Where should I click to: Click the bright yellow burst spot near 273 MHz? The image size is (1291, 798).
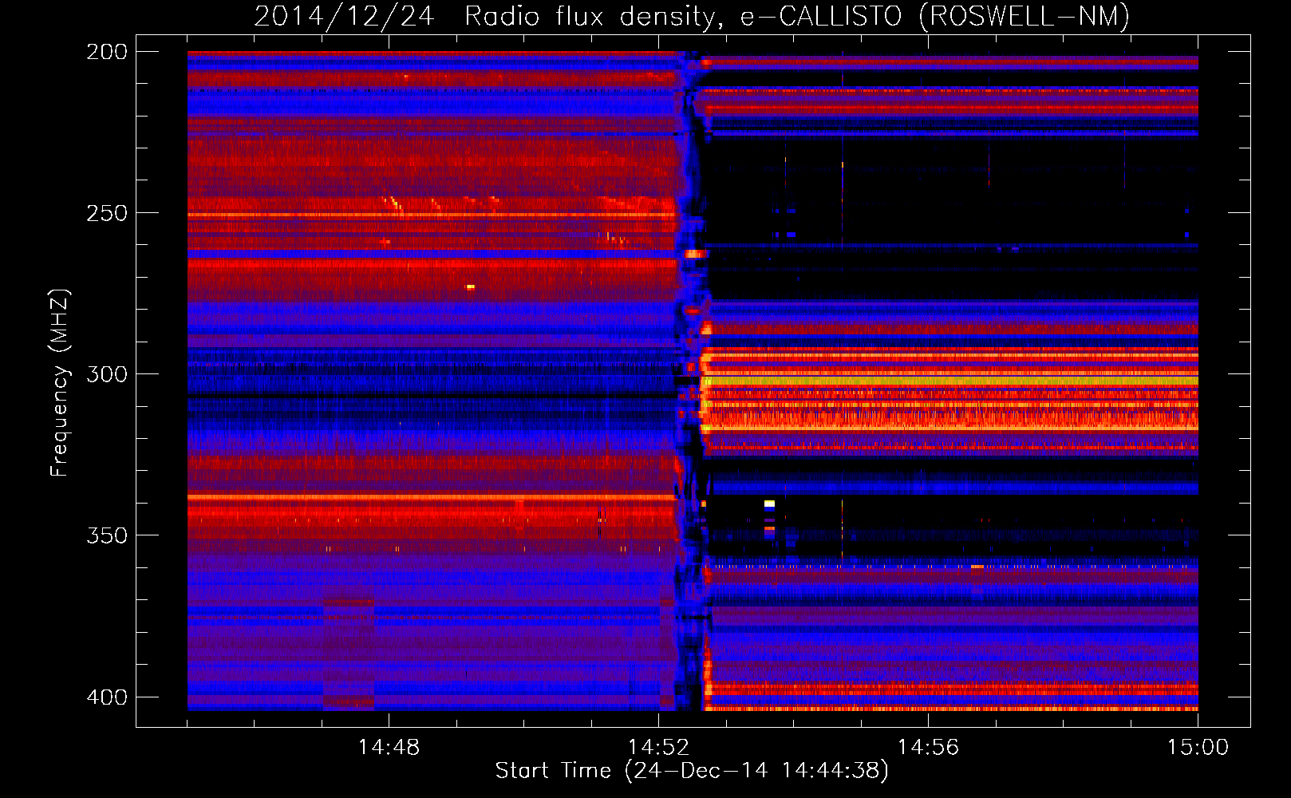(x=470, y=286)
